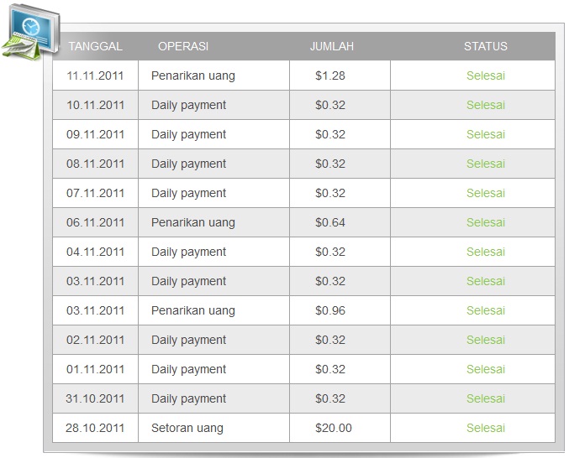The image size is (569, 458).
Task: Select Penarikan uang in the 06.11.2011 row
Action: pyautogui.click(x=193, y=222)
